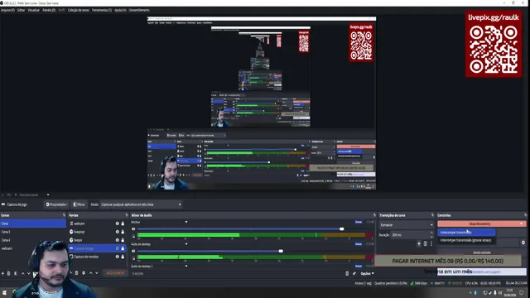Undock the Mixer de Áudio panel
Screen dimensions: 530x298
pos(374,215)
